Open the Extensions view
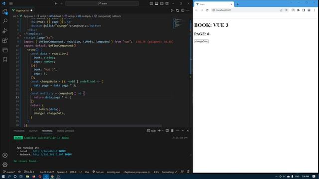This screenshot has width=319, height=179. (x=5, y=40)
